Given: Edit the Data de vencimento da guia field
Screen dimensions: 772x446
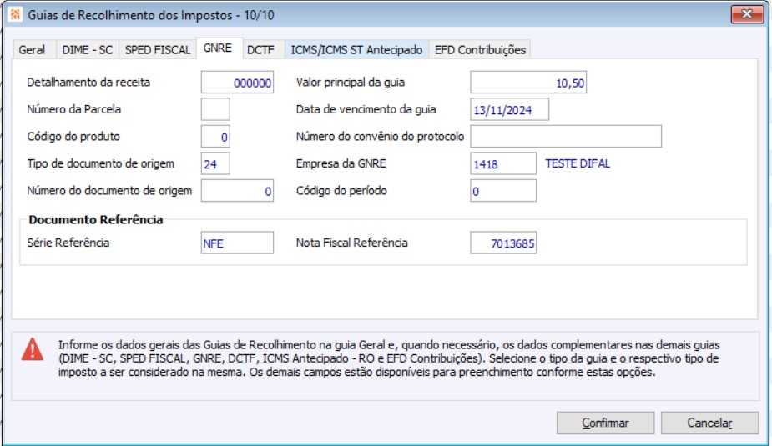Looking at the screenshot, I should [x=510, y=109].
